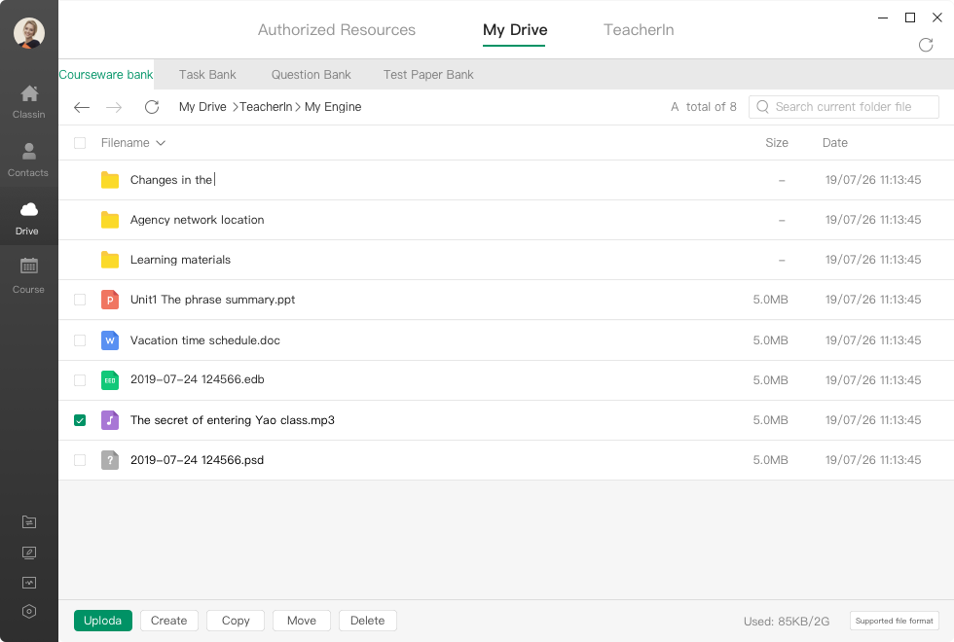
Task: Check the Unit1 The phrase summary.ppt checkbox
Action: (79, 300)
